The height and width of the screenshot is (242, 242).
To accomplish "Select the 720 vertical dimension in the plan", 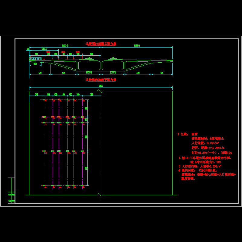I will click(x=86, y=168).
